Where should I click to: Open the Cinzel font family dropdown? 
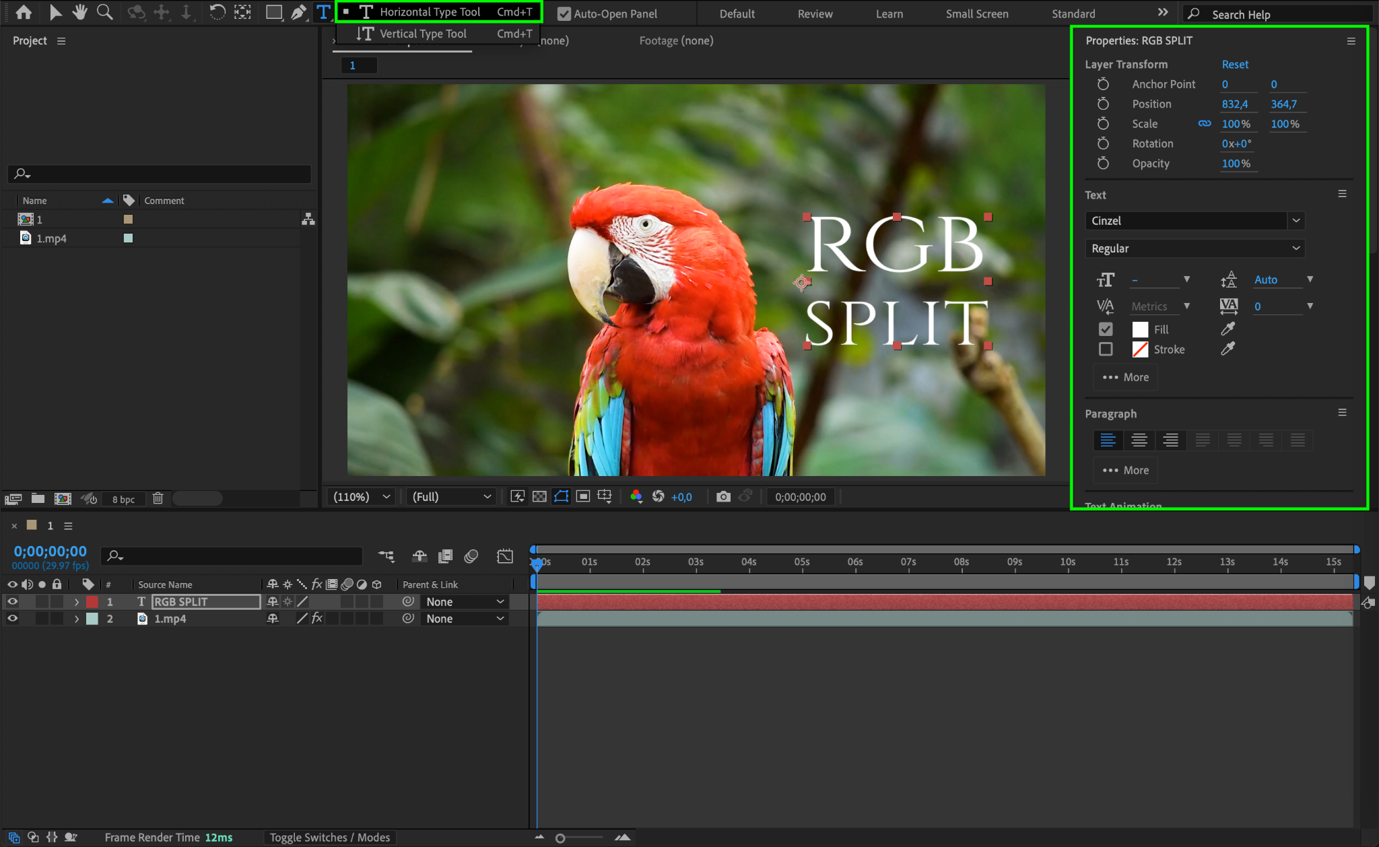(1296, 221)
